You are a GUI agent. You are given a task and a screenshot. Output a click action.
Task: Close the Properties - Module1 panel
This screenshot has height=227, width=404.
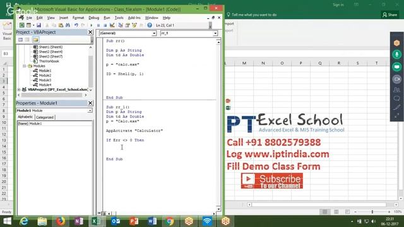coord(90,103)
